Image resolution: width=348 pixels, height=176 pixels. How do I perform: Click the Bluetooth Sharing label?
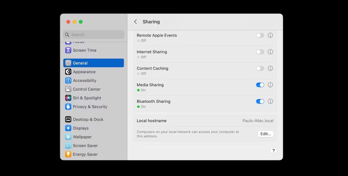pos(154,101)
